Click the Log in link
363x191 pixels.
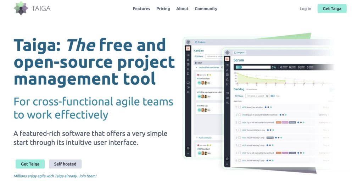click(305, 9)
